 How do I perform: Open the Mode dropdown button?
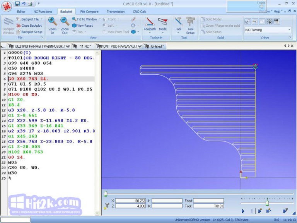click(x=163, y=26)
